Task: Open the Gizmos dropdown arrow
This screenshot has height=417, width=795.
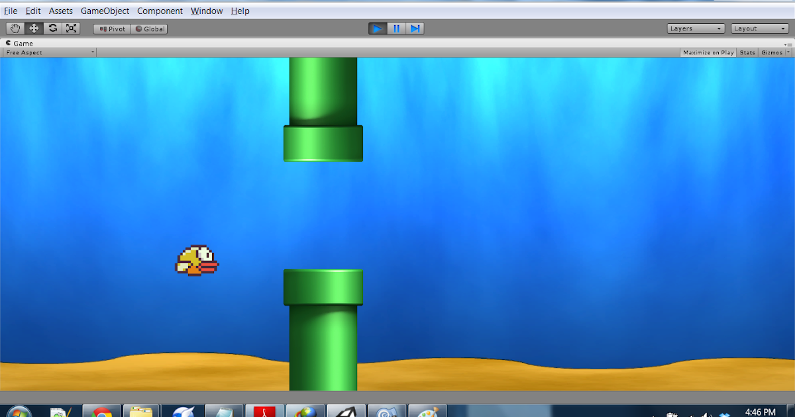Action: [x=788, y=53]
